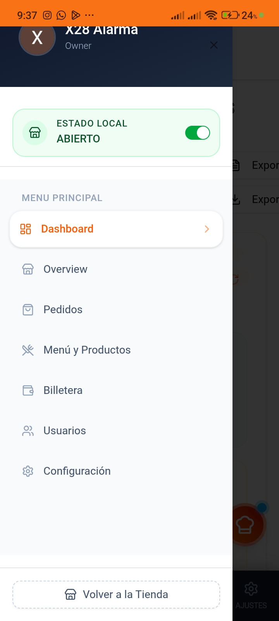Tap the floating chef hat button
This screenshot has height=621, width=279.
click(x=246, y=524)
